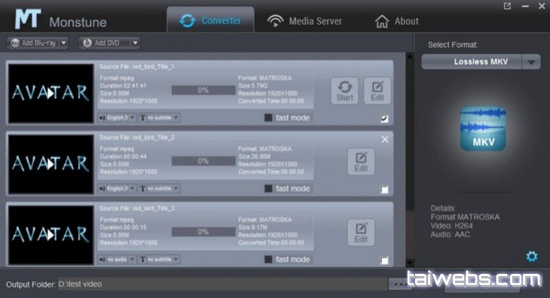Expand the Lossless MKV format dropdown

(531, 62)
